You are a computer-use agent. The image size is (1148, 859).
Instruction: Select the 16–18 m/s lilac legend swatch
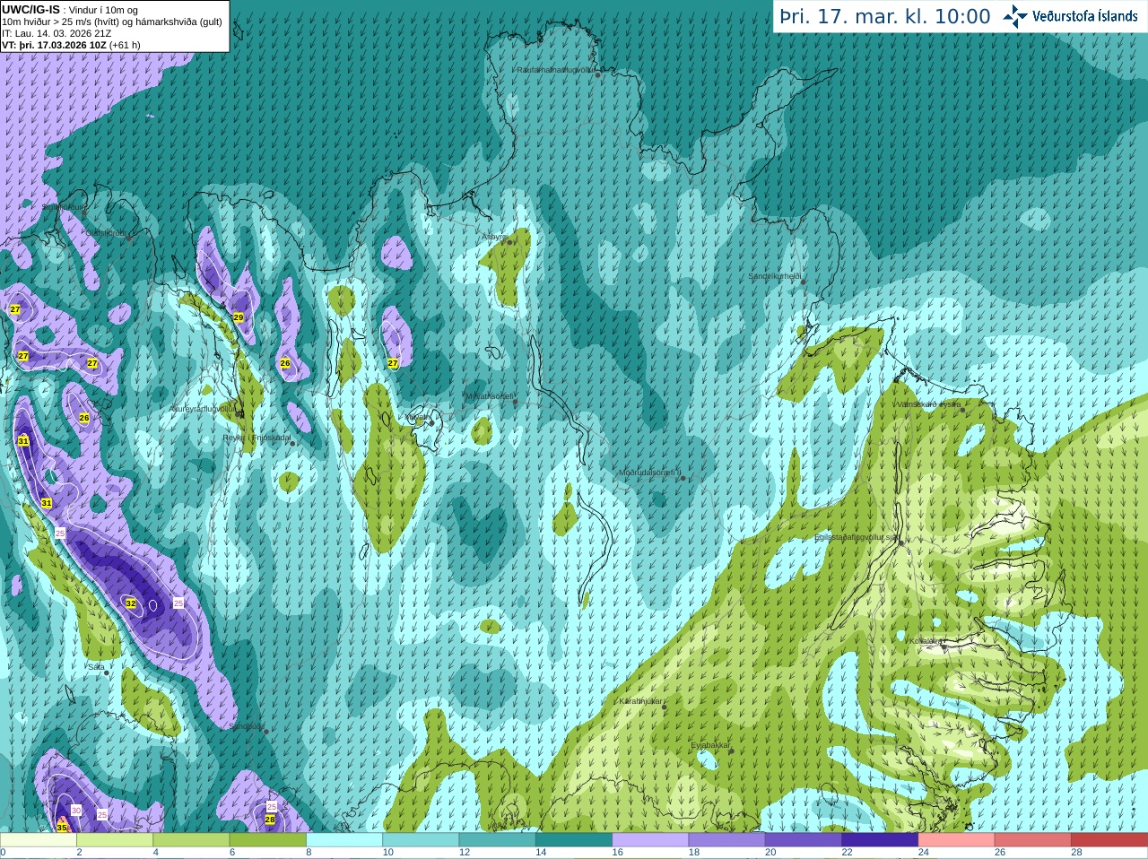[x=650, y=840]
